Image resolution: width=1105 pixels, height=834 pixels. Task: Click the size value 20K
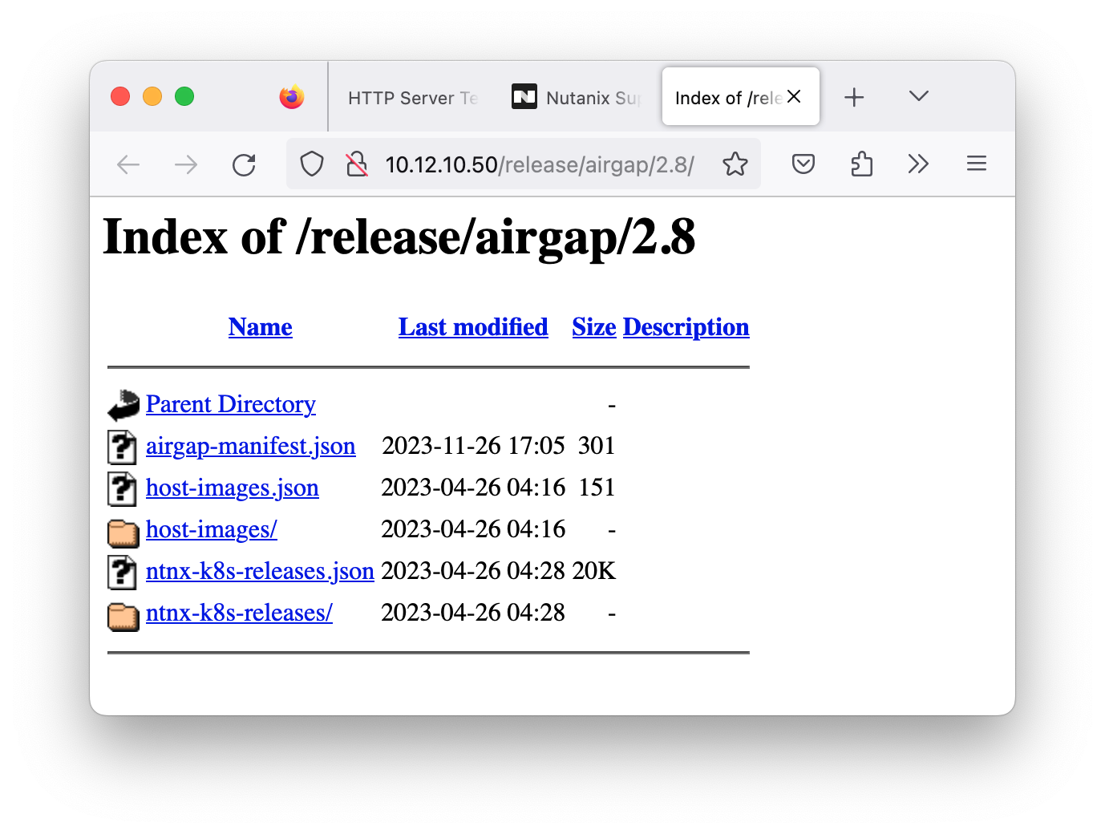pyautogui.click(x=594, y=571)
